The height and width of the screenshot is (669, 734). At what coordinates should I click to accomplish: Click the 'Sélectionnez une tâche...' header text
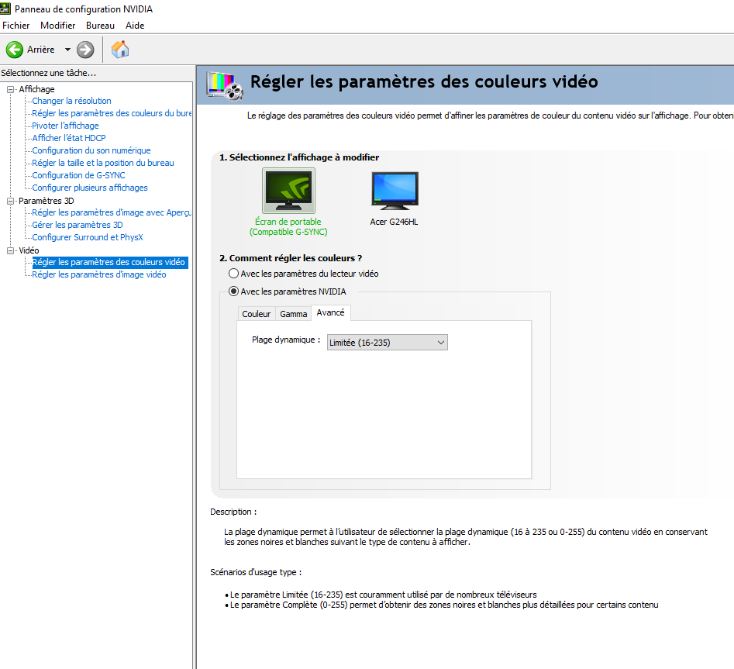(48, 73)
